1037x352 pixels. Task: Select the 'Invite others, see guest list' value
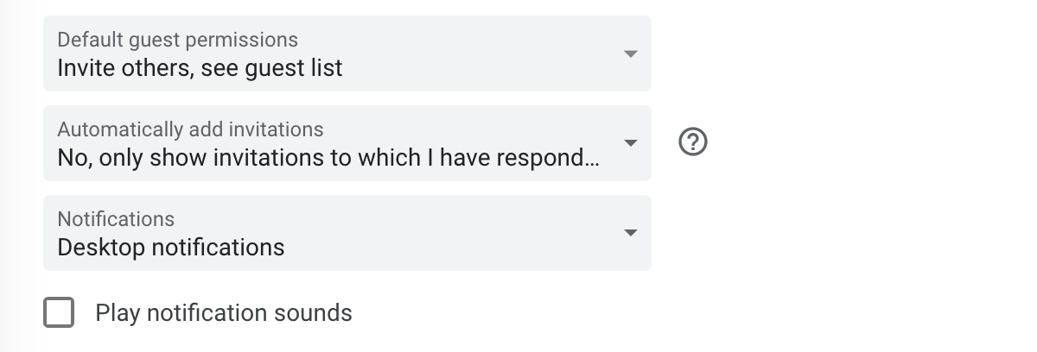pyautogui.click(x=200, y=68)
